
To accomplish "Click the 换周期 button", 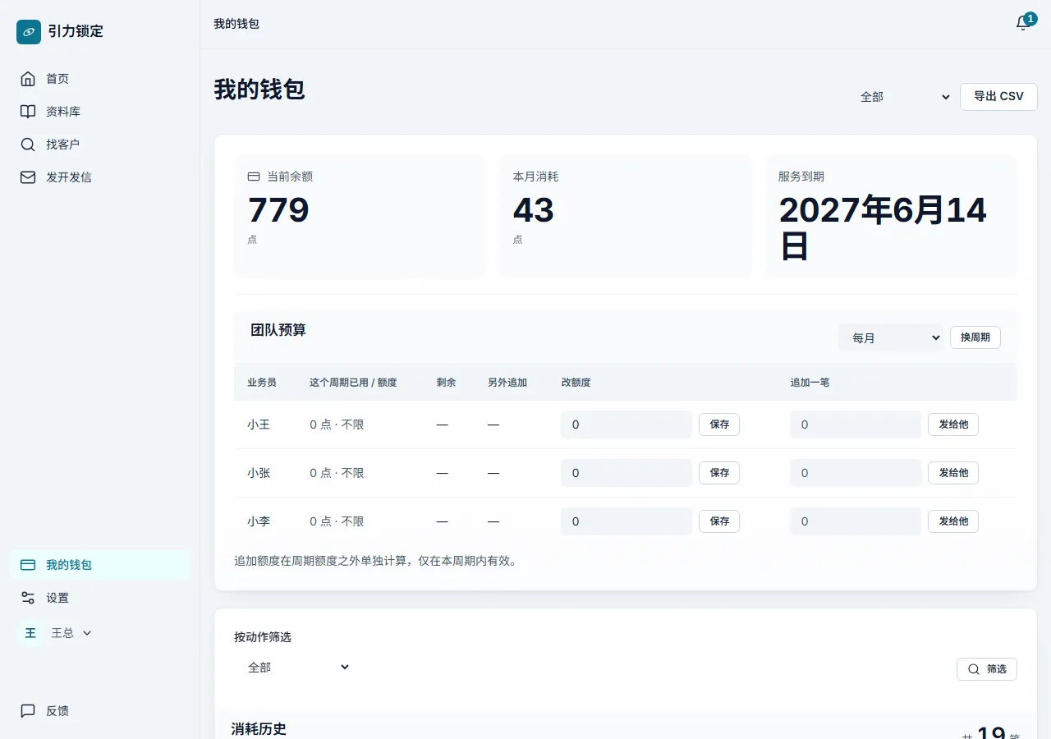I will click(975, 337).
